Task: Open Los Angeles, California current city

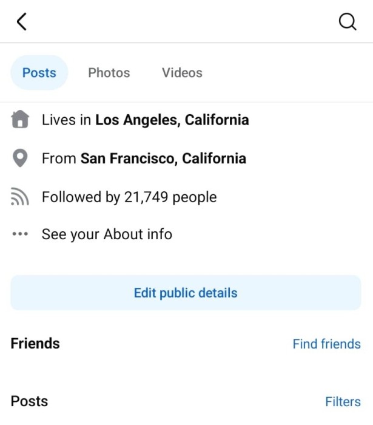Action: point(172,120)
